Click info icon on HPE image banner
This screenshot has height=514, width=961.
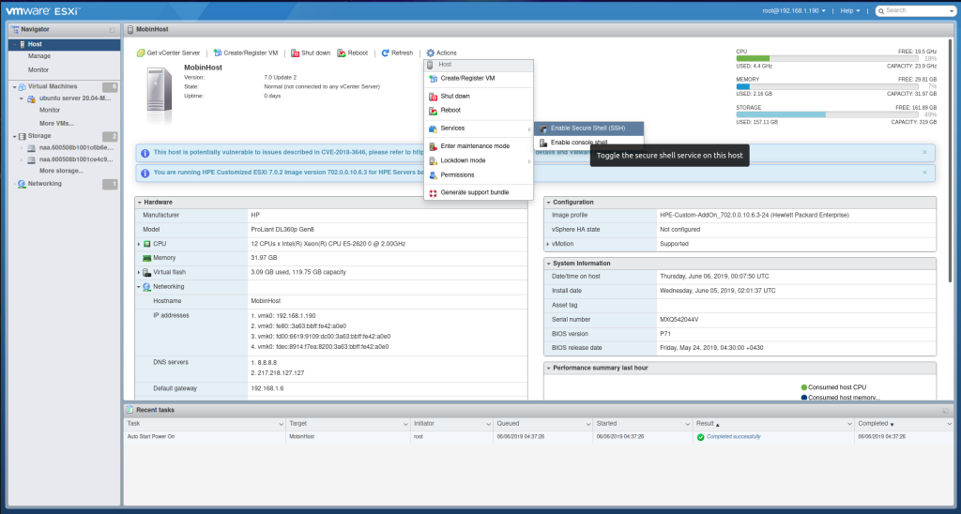pyautogui.click(x=145, y=174)
